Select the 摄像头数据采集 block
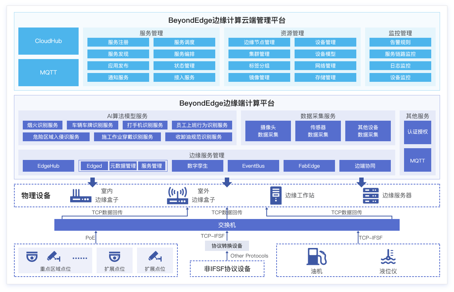The image size is (454, 292). tap(268, 131)
